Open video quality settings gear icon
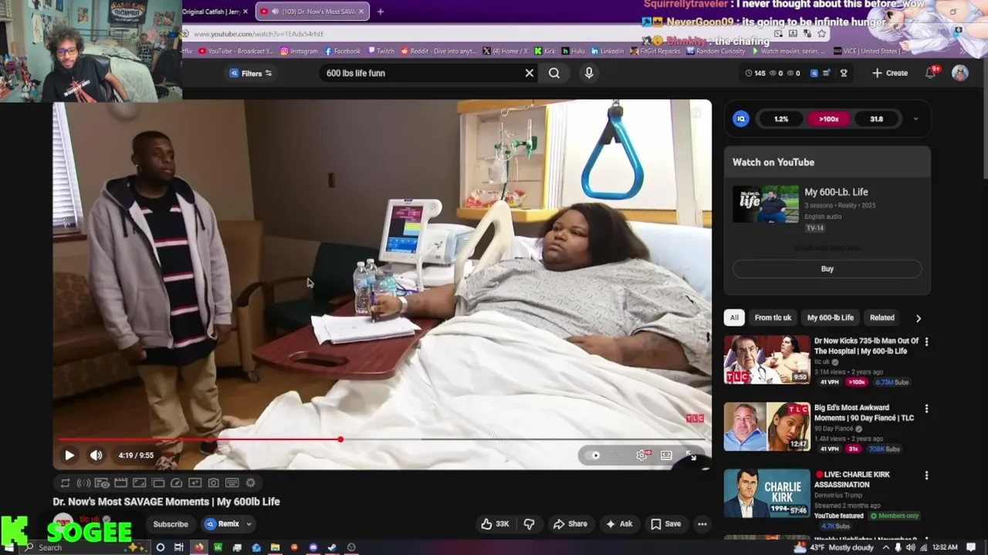The height and width of the screenshot is (555, 988). tap(642, 456)
